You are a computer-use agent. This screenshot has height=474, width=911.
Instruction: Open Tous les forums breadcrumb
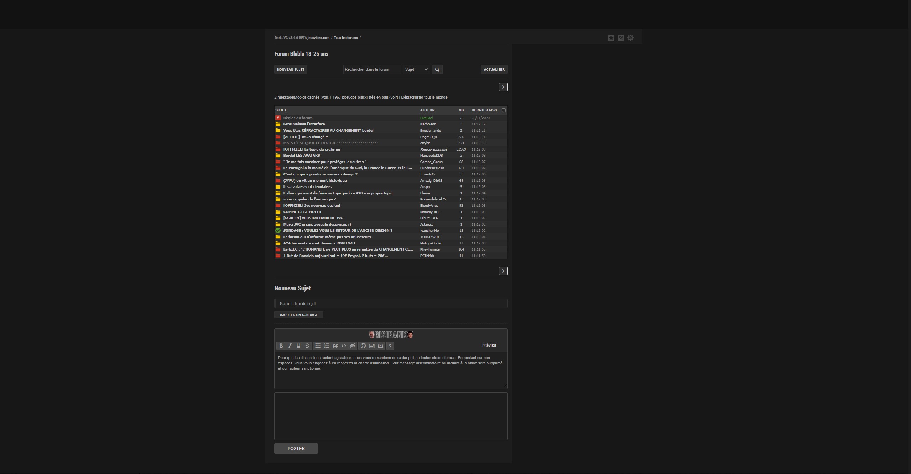click(346, 38)
